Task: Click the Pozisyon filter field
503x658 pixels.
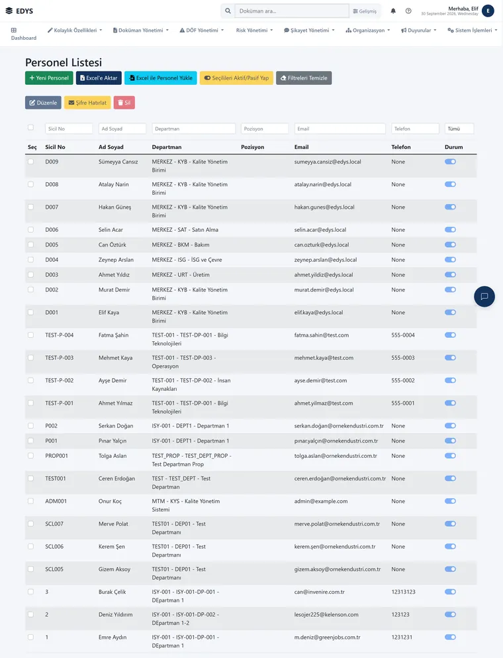Action: tap(265, 129)
